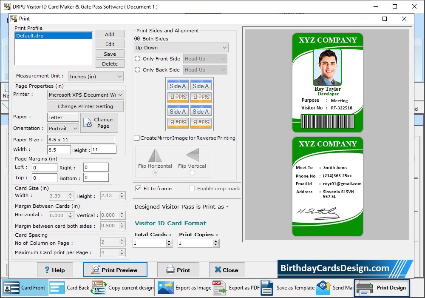This screenshot has width=425, height=298.
Task: Select Both Sides printing option
Action: coord(137,39)
